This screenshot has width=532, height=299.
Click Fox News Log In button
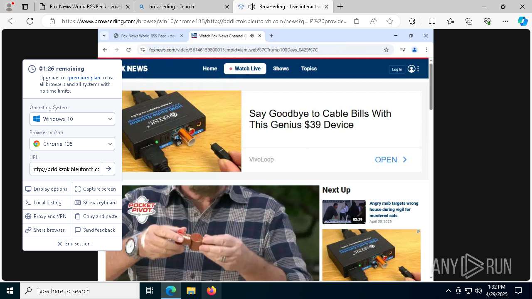(x=397, y=69)
